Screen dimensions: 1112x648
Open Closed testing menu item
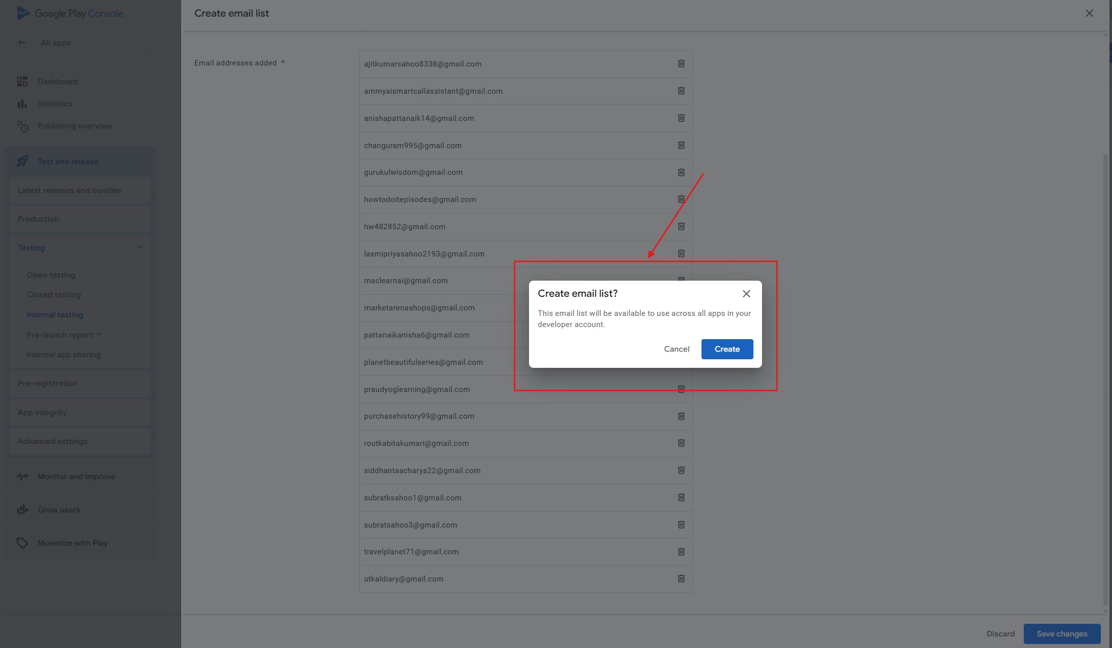[53, 295]
